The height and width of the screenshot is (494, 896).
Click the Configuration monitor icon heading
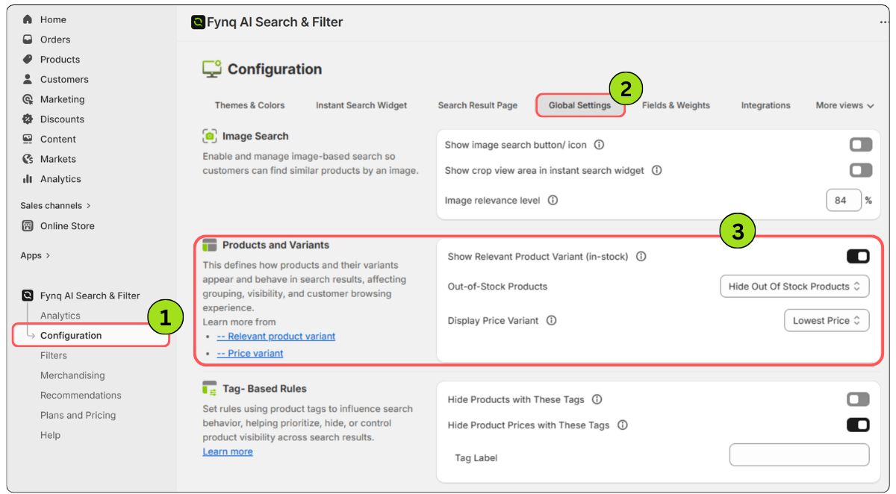pyautogui.click(x=212, y=69)
